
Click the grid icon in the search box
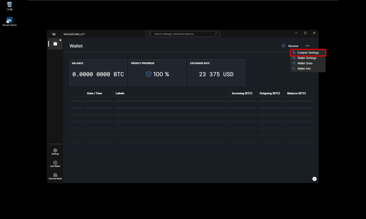[x=150, y=34]
